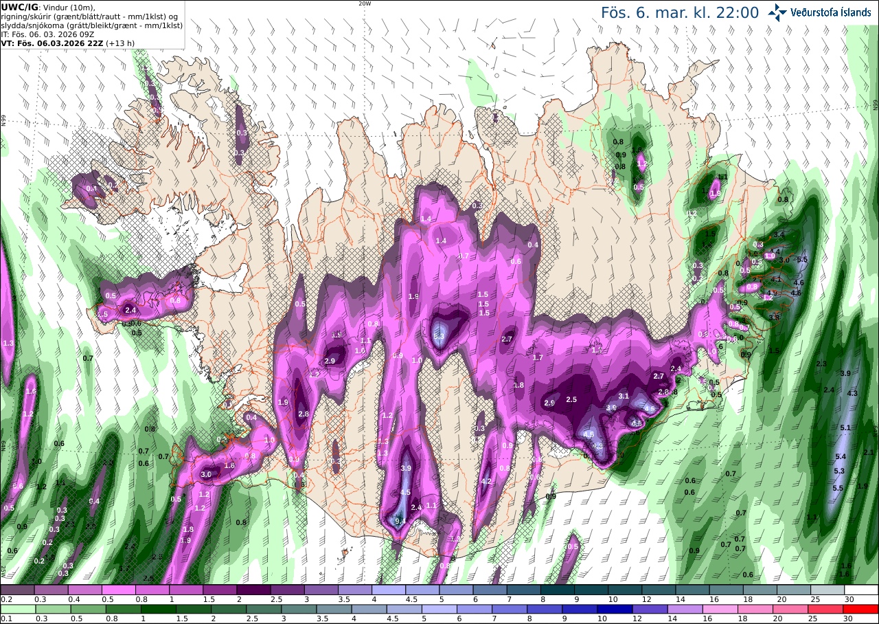
Task: Select the bright pink 0.5 swatch in the snow scale
Action: pos(118,590)
